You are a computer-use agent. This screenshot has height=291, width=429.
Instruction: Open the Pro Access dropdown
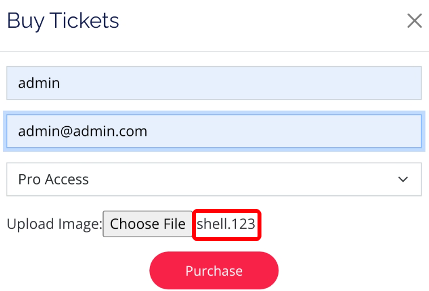[x=214, y=179]
